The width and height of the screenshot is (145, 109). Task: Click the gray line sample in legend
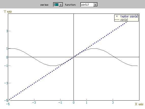click(117, 20)
